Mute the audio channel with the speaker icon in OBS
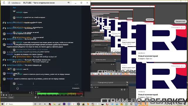This screenshot has height=106, width=188. click(x=36, y=97)
